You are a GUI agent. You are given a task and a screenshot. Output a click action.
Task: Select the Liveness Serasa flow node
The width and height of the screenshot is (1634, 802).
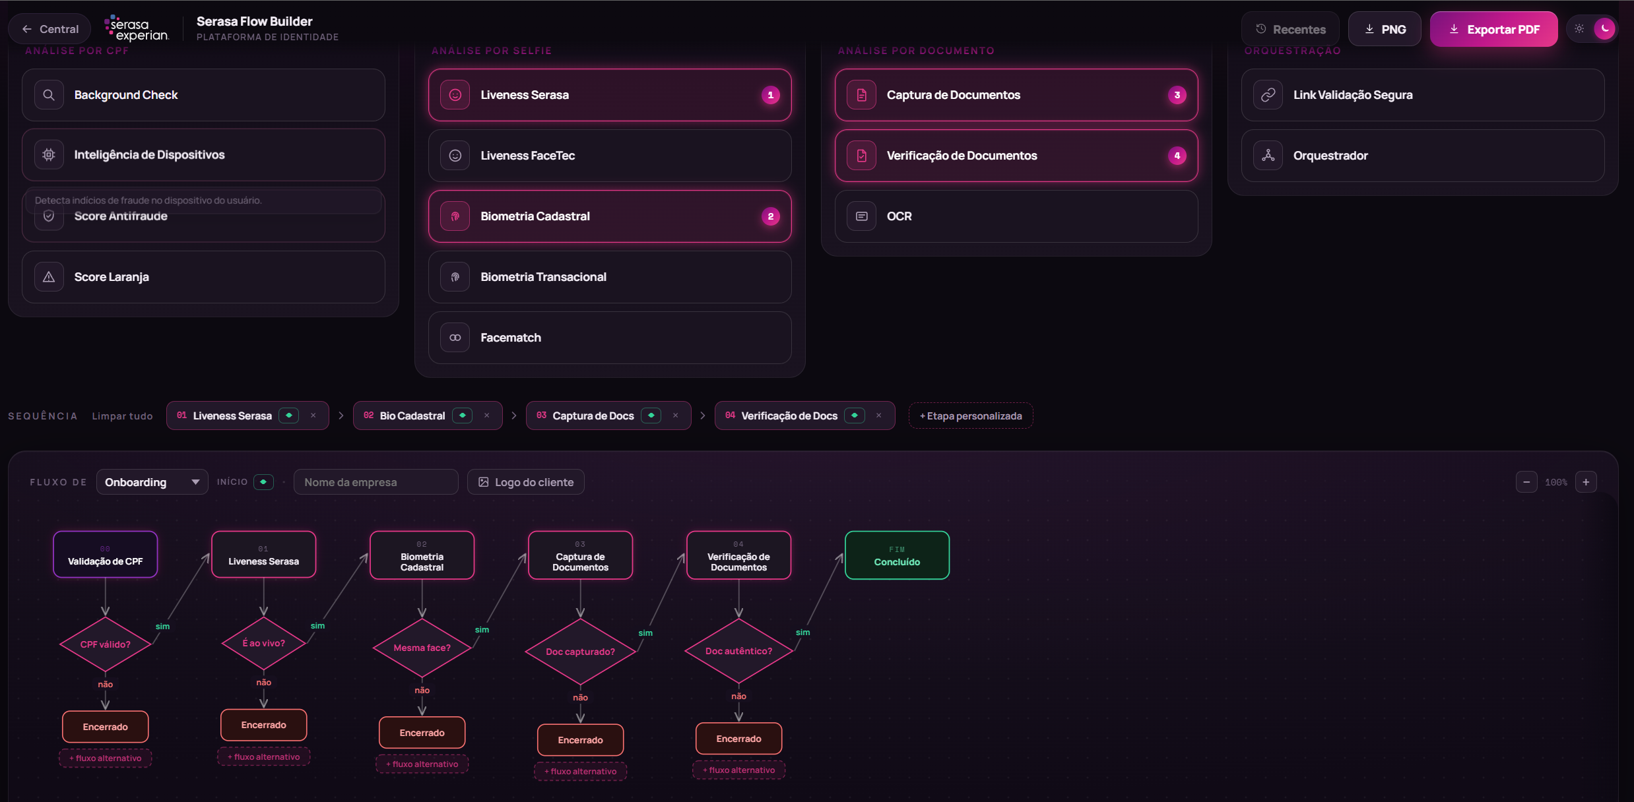tap(264, 555)
